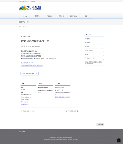This screenshot has width=123, height=144.
Task: Open 概要 in the top navigation bar
Action: (86, 16)
